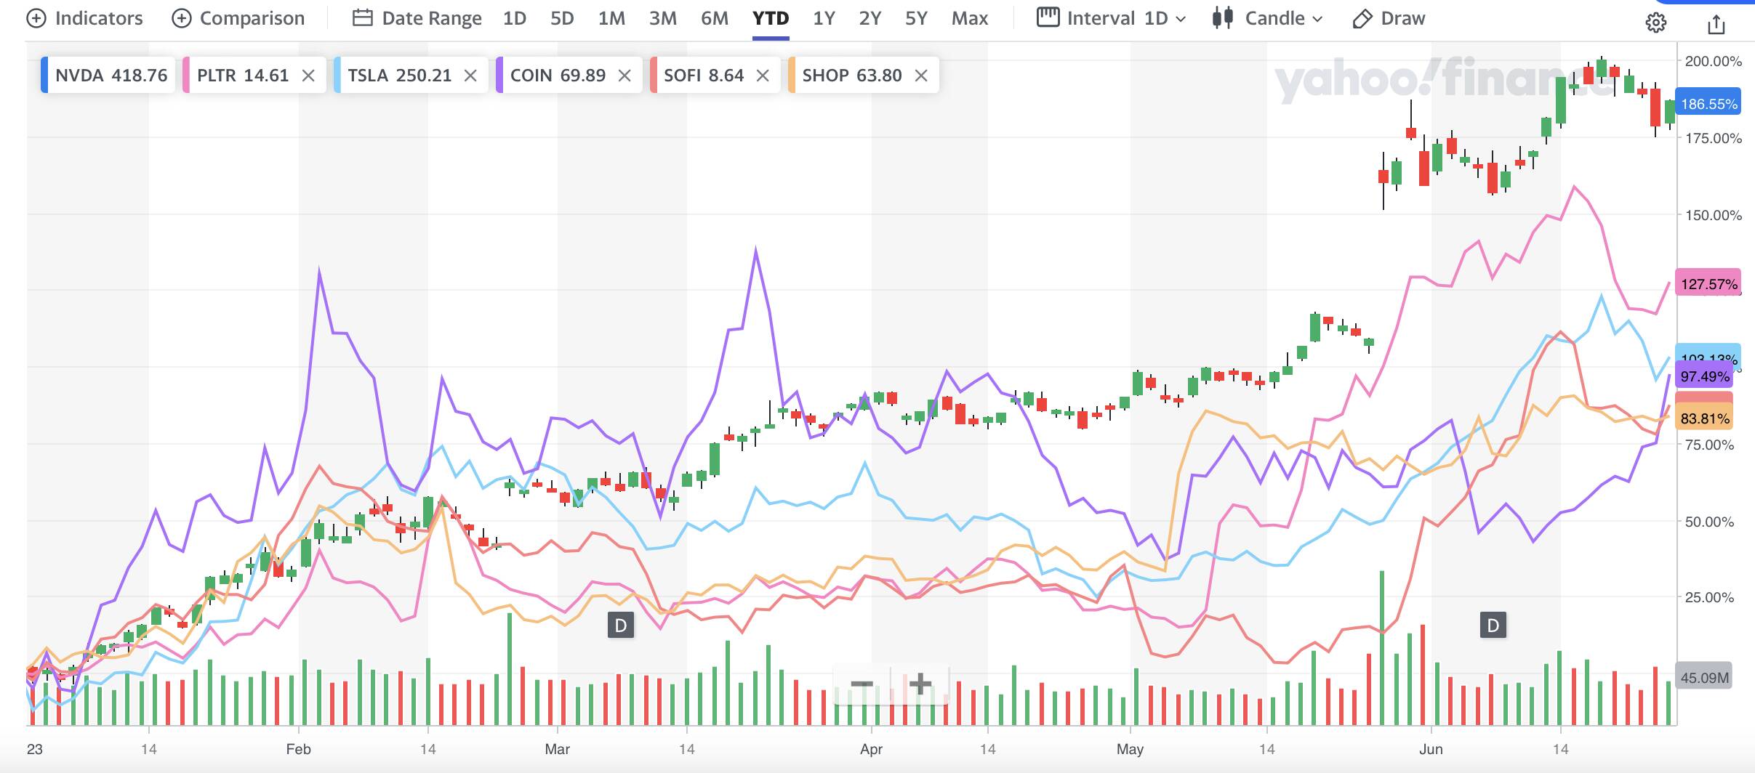Click the TSLA 250.21 legend label
The width and height of the screenshot is (1755, 773).
(399, 76)
